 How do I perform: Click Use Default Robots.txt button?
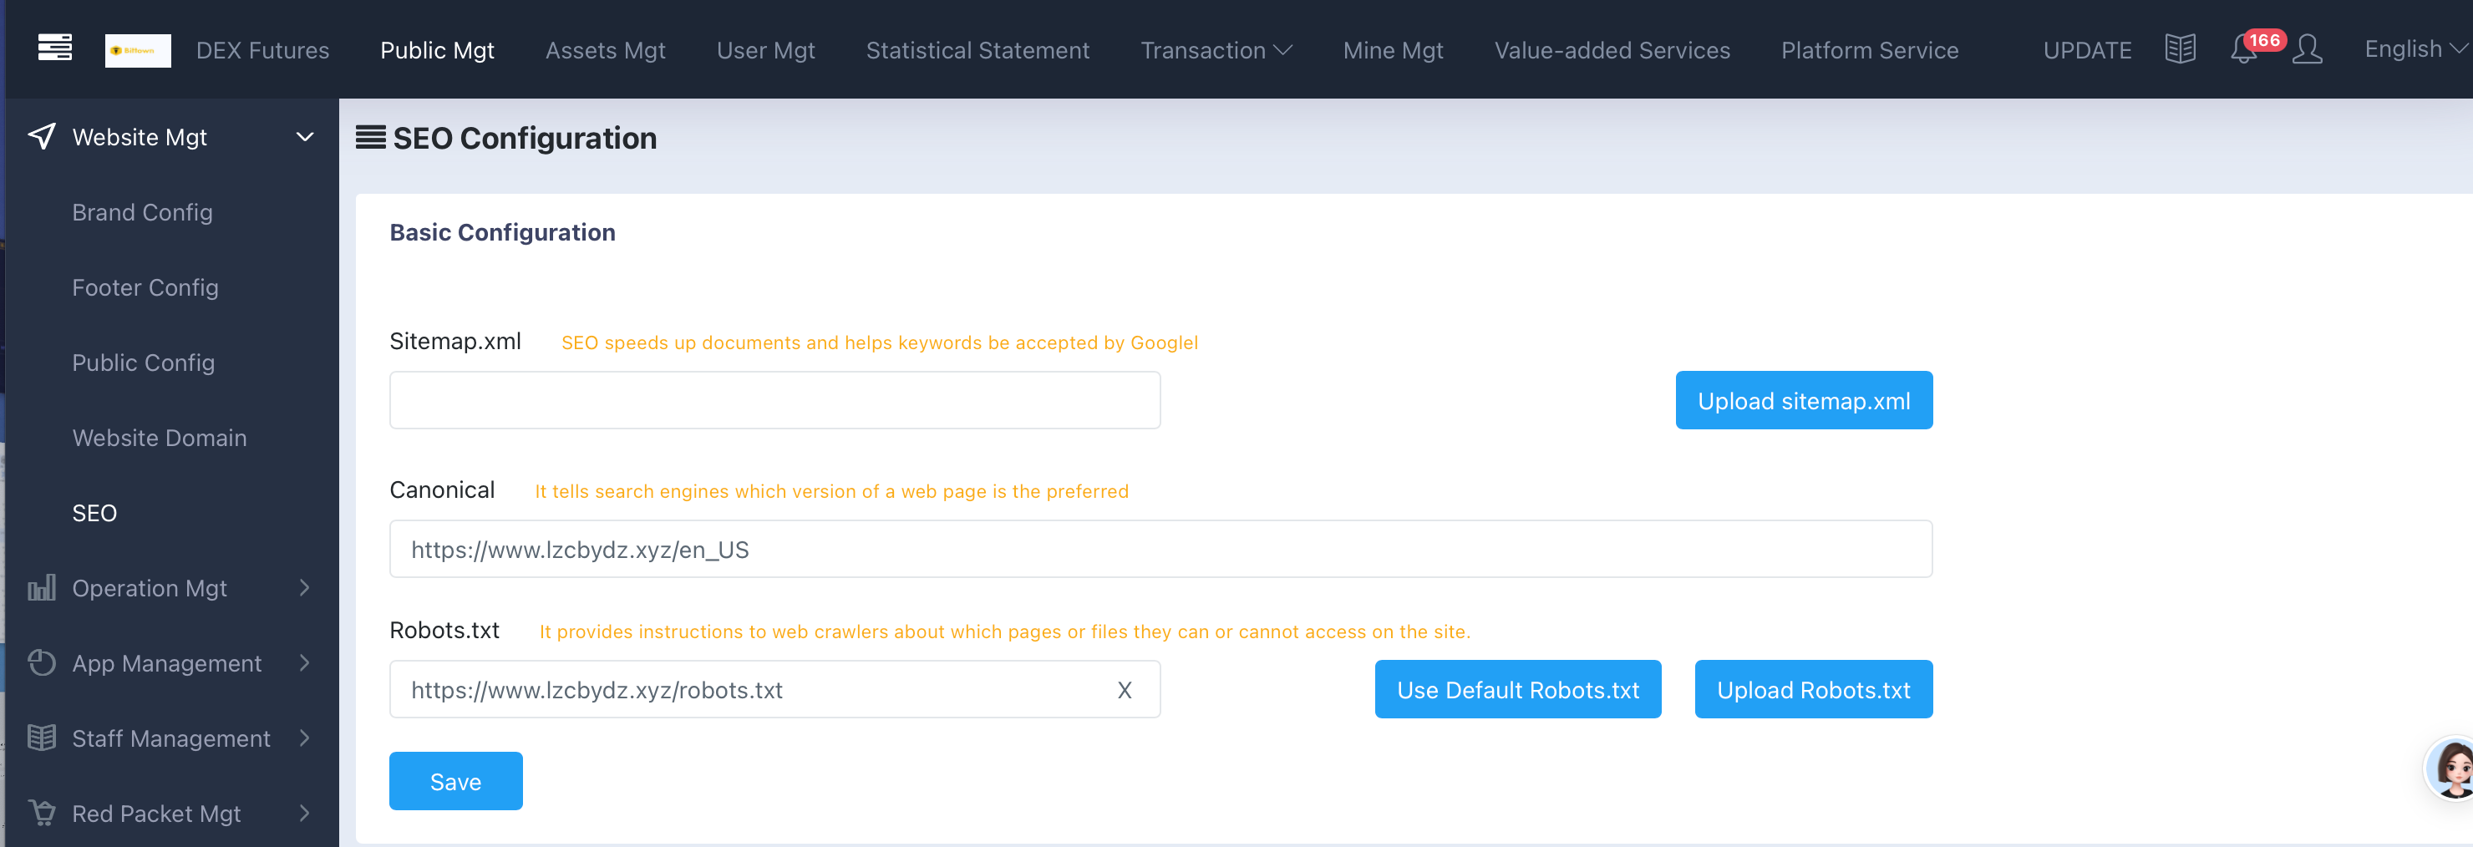tap(1518, 688)
